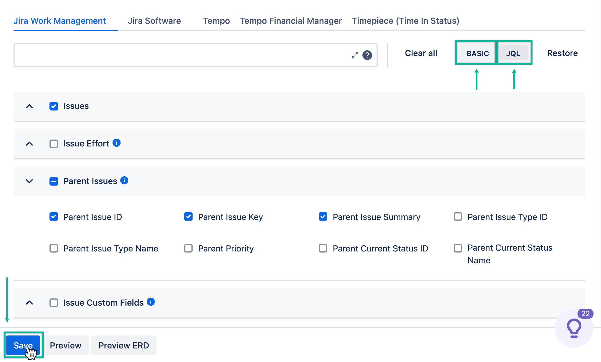The image size is (601, 362).
Task: Click the Preview ERD button
Action: coord(124,345)
